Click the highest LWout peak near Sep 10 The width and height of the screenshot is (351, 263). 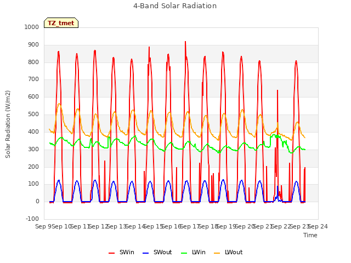59,104
